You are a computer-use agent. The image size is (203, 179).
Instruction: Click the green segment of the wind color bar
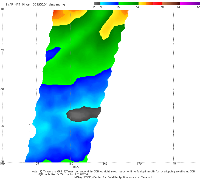tap(128, 3)
